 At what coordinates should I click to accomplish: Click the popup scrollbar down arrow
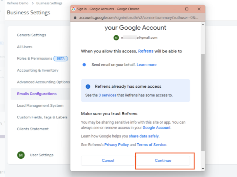203,169
